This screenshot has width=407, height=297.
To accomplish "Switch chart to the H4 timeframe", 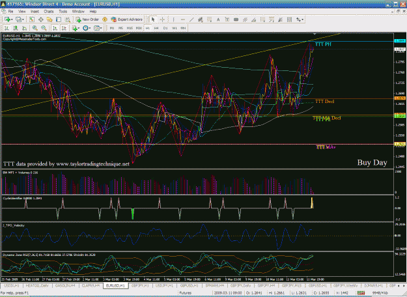I will point(156,28).
